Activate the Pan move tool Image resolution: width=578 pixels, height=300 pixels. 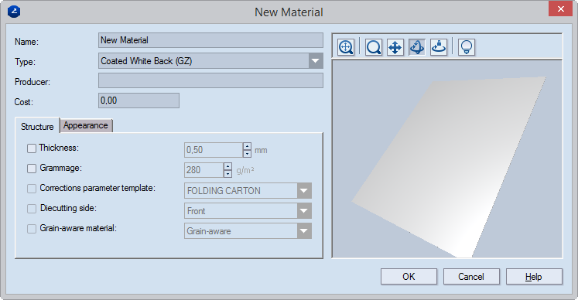tap(395, 47)
